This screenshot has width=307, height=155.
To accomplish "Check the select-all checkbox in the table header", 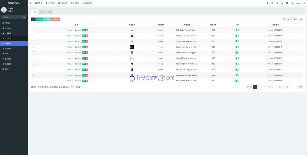I will (x=34, y=25).
